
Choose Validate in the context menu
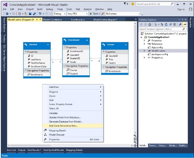tap(73, 113)
